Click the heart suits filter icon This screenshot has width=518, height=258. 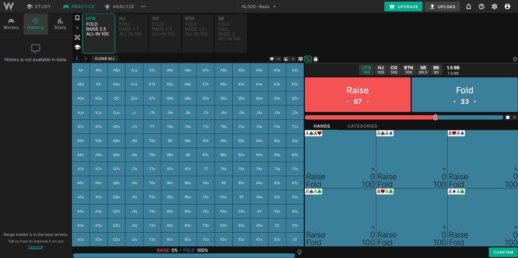tap(272, 59)
